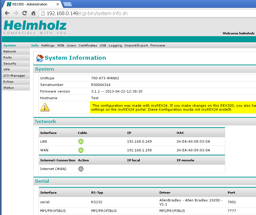Click the Internet (WAN) gray status indicator

click(x=81, y=169)
